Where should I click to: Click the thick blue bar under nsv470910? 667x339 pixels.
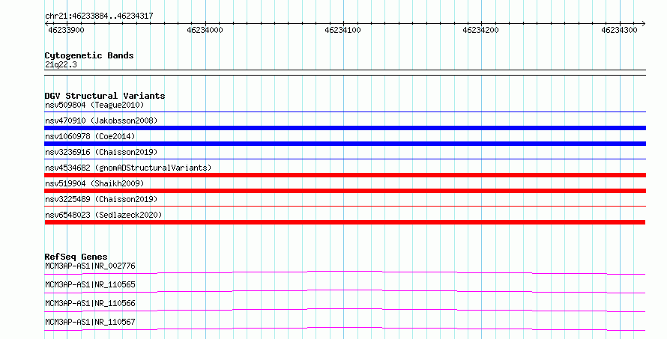(345, 128)
